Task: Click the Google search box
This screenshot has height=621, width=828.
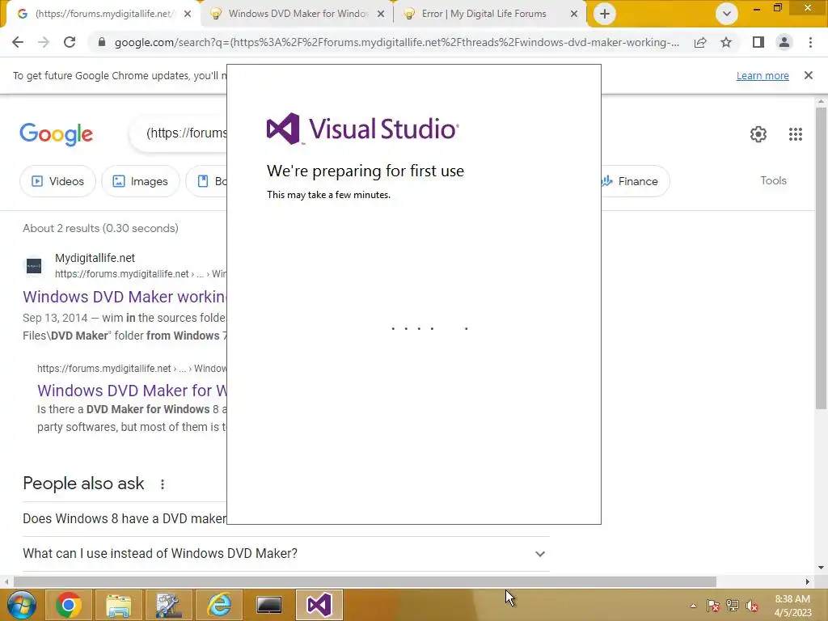Action: pos(180,133)
